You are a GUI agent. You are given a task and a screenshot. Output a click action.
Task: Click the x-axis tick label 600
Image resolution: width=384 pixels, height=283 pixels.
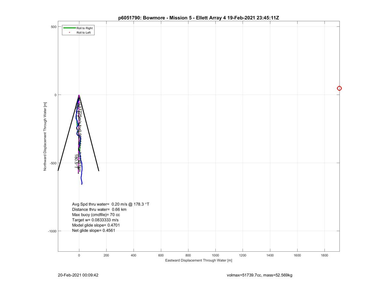[161, 255]
